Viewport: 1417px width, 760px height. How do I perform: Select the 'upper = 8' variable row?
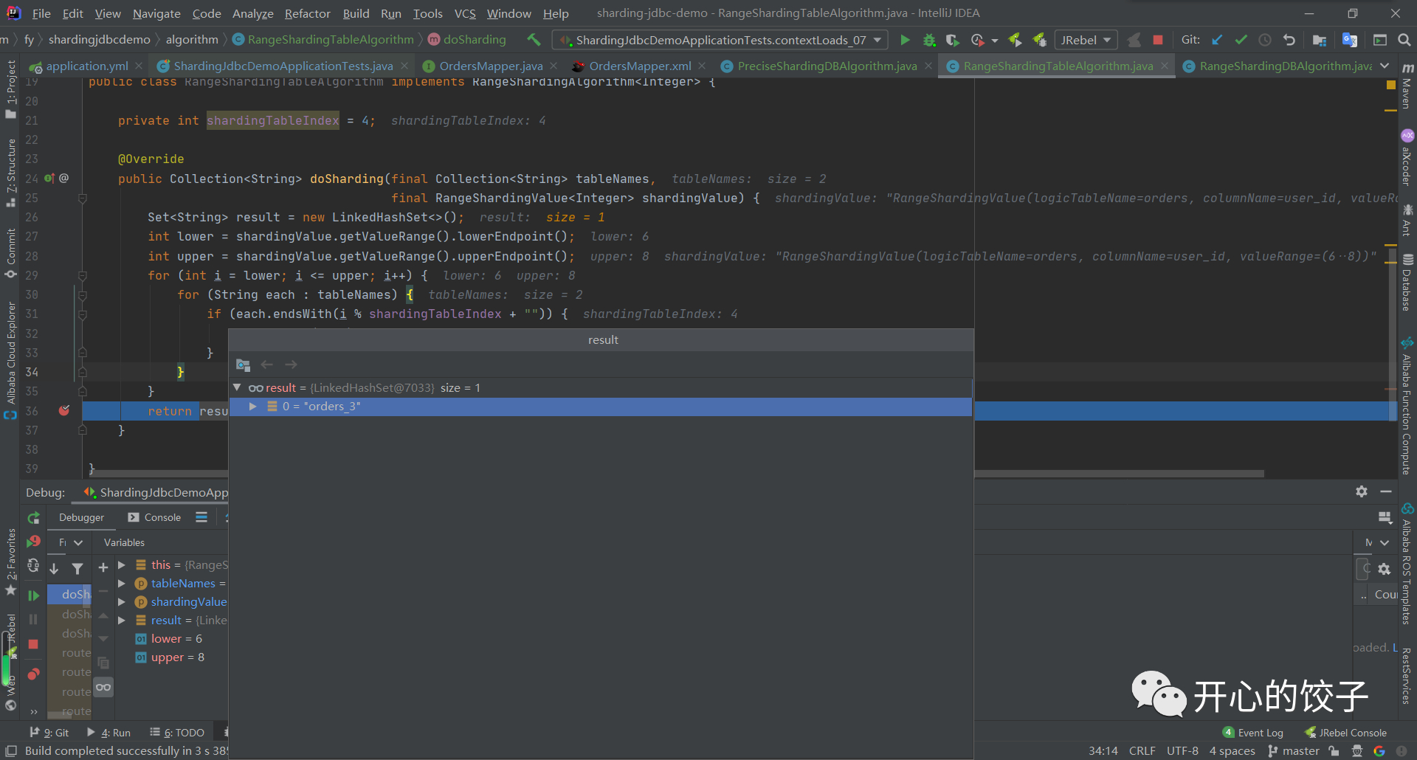pyautogui.click(x=178, y=657)
